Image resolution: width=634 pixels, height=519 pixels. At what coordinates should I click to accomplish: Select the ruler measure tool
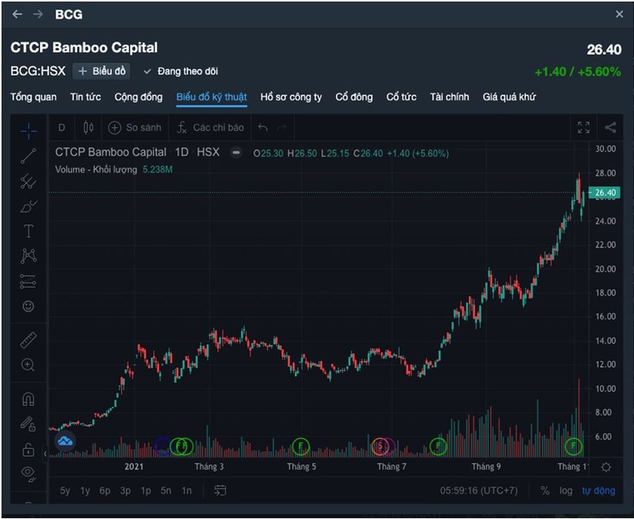point(28,340)
